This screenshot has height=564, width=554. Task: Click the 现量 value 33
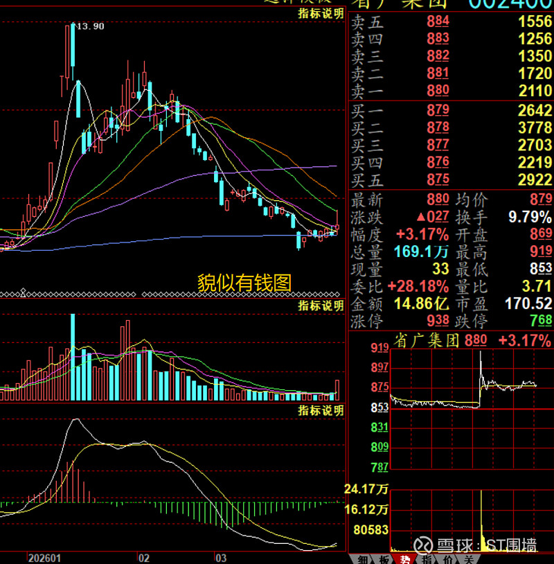[440, 269]
